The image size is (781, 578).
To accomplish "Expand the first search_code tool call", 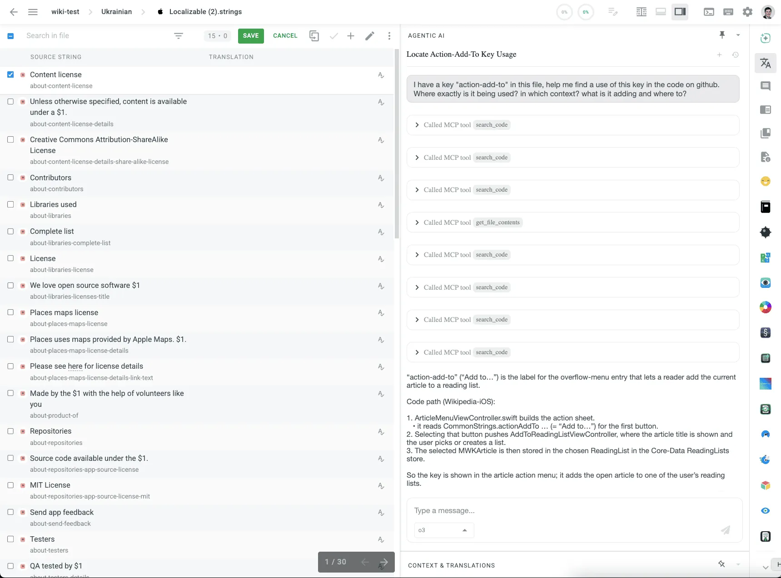I will [417, 125].
